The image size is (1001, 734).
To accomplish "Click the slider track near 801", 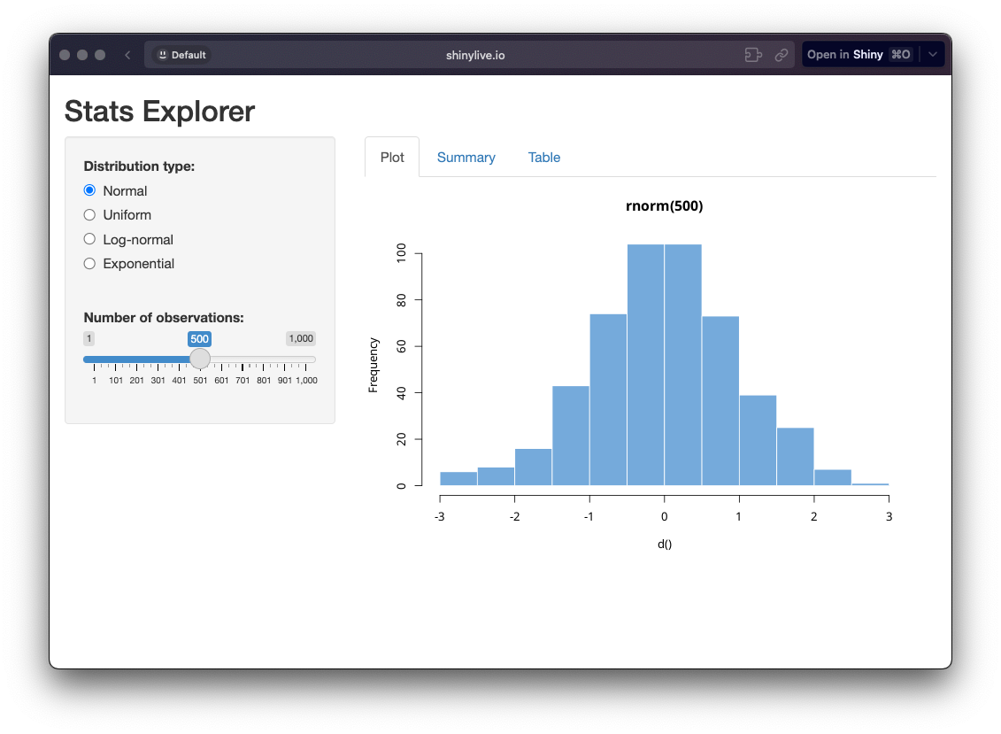I will 264,359.
